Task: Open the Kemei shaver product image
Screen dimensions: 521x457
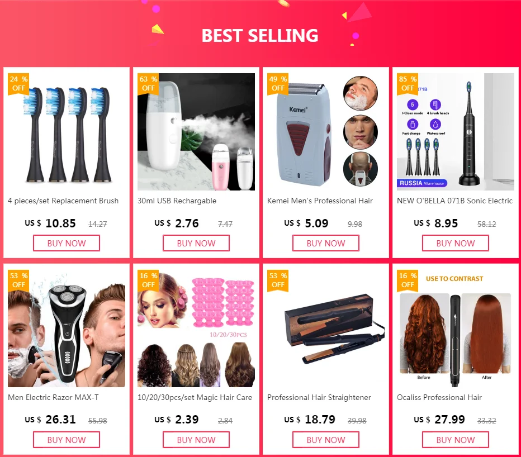Action: click(326, 132)
